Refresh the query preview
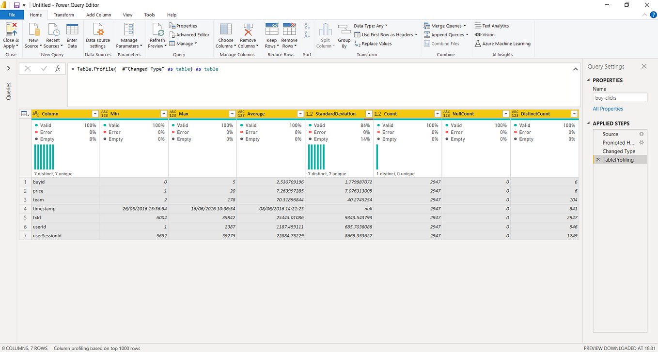The height and width of the screenshot is (352, 658). point(157,35)
